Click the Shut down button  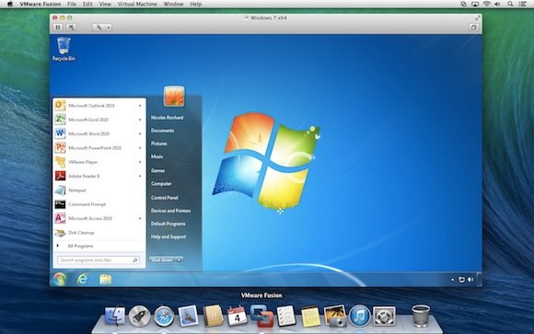[162, 260]
